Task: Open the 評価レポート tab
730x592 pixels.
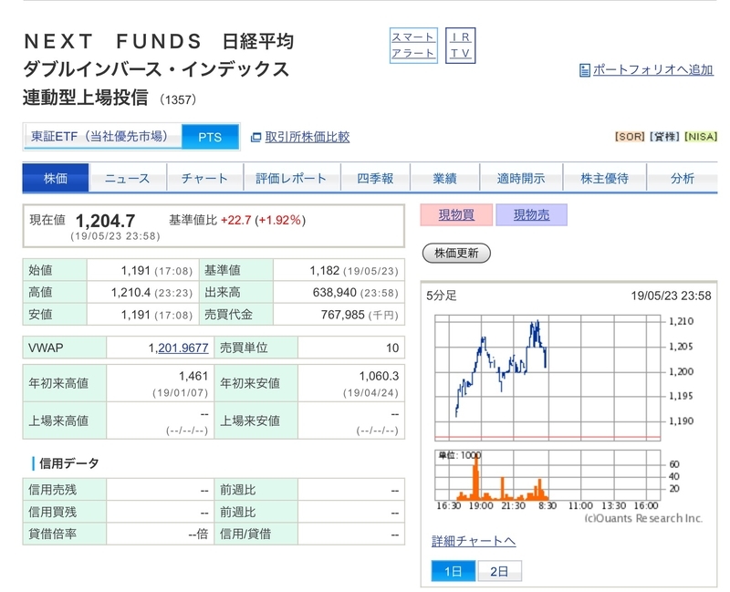Action: pos(292,178)
